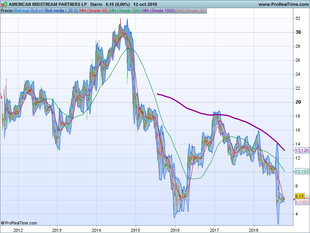Click the green 10,103 value label
310x233 pixels.
pos(302,171)
